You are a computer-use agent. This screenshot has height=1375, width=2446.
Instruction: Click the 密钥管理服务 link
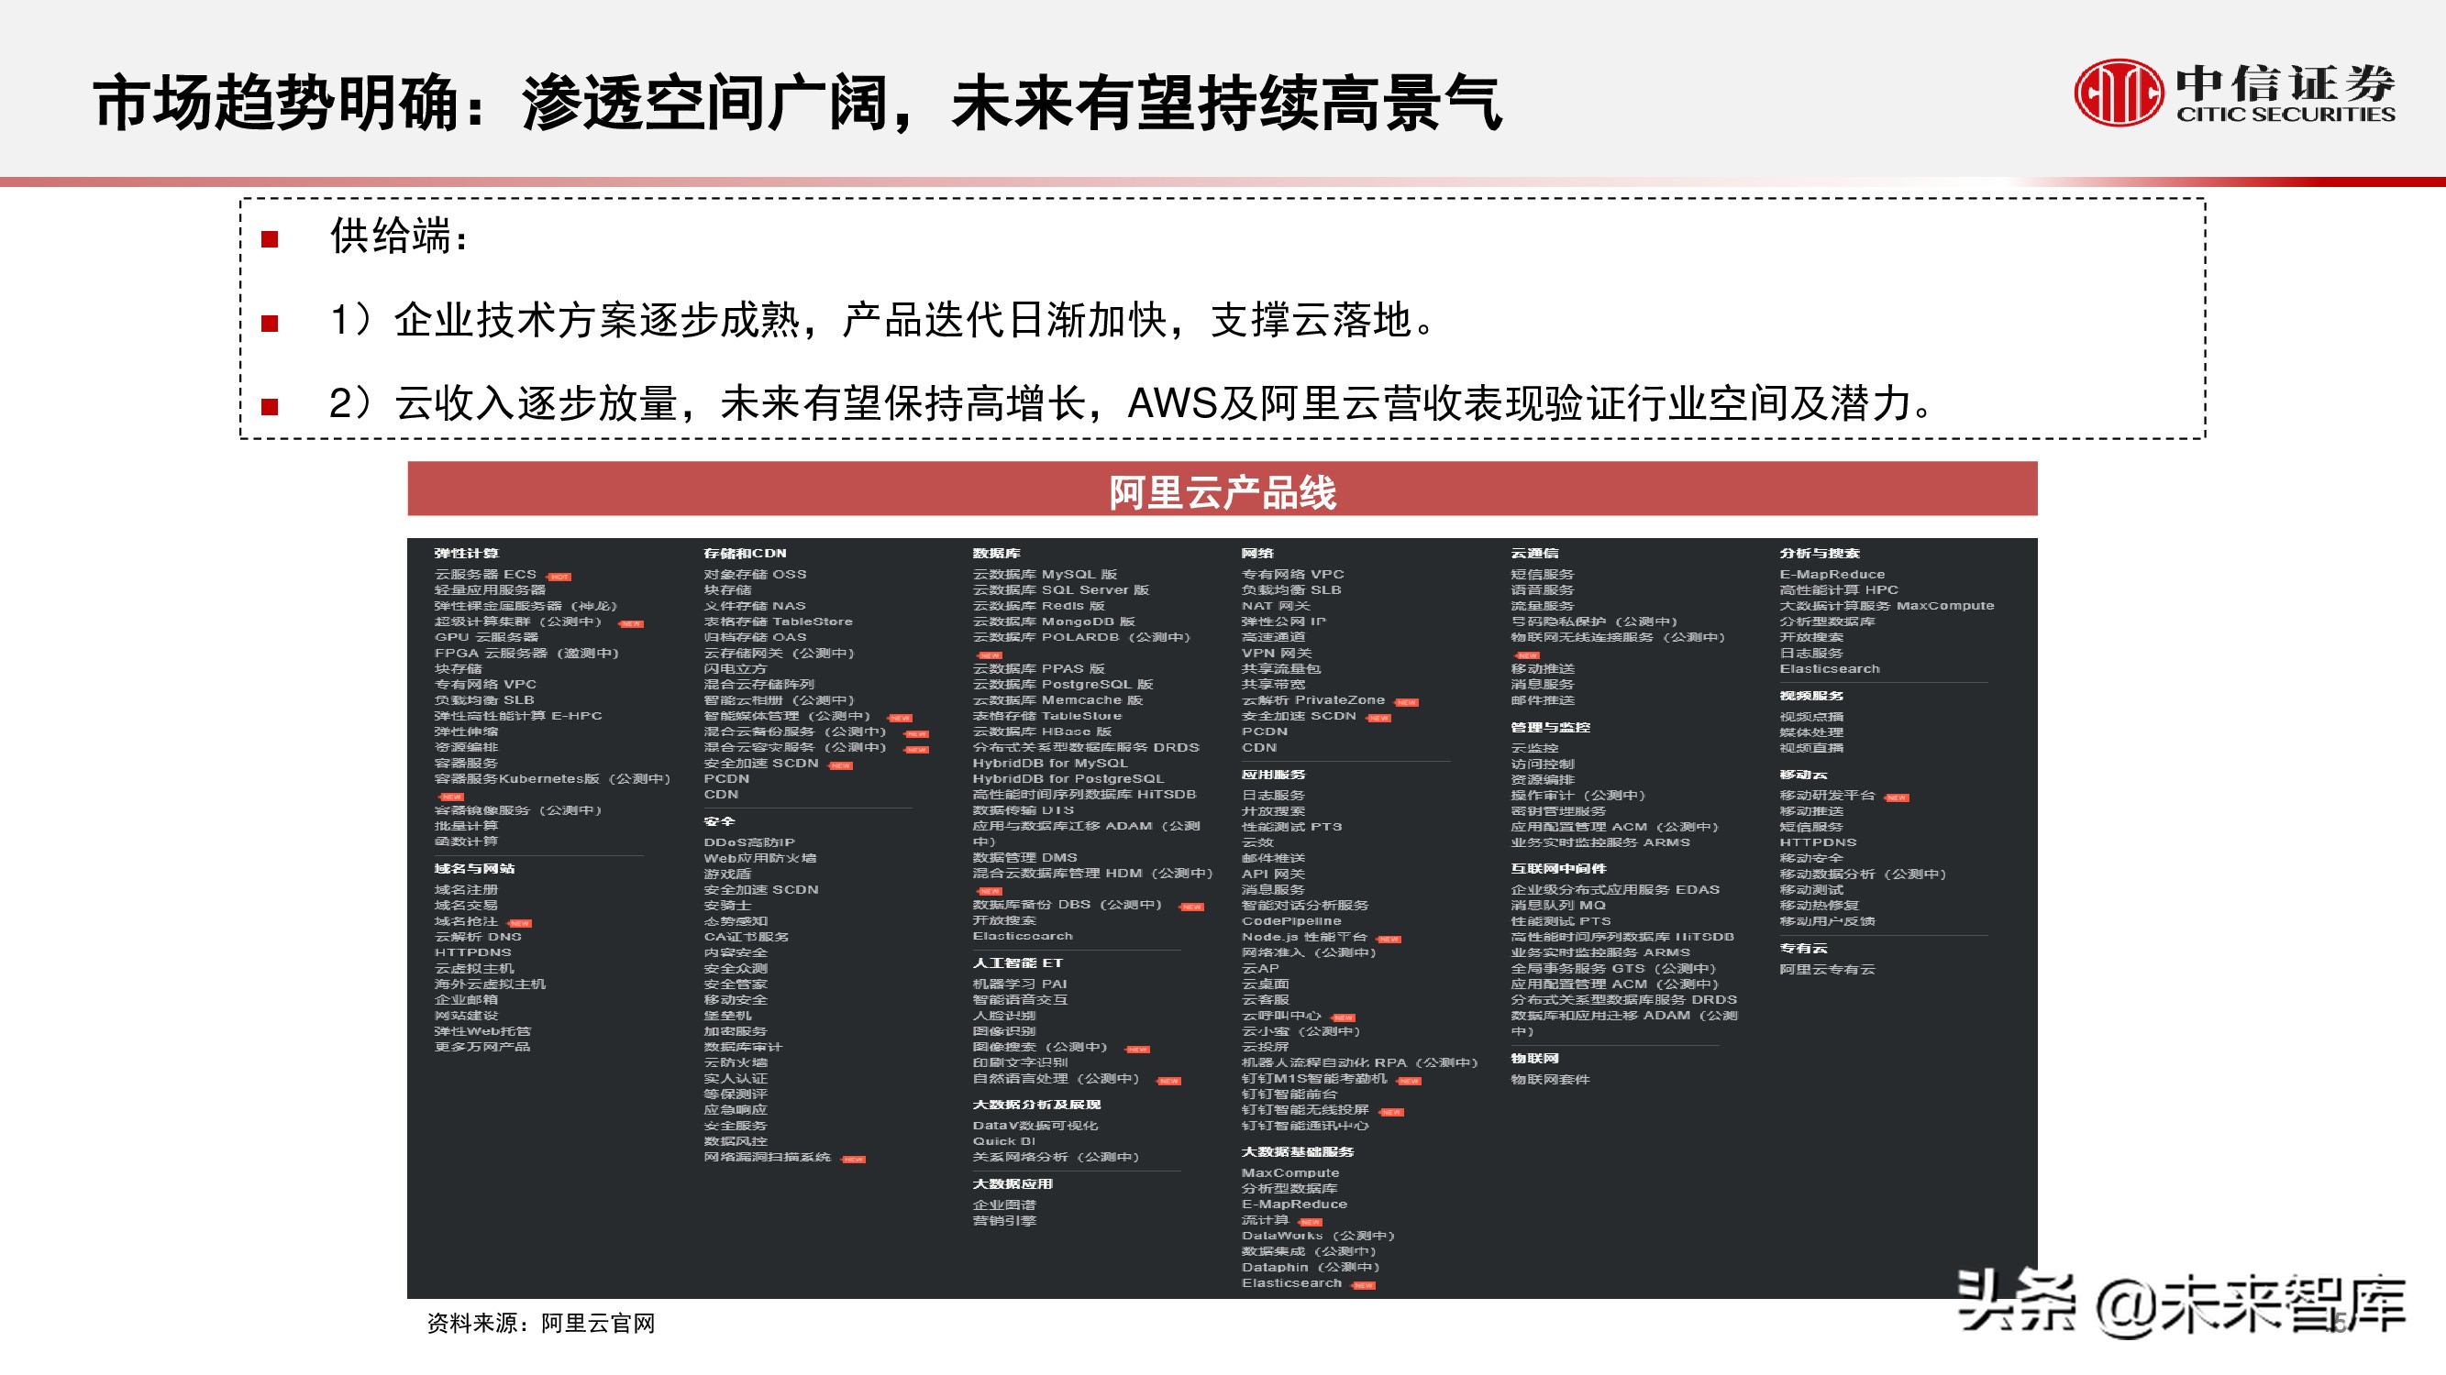pos(1558,811)
